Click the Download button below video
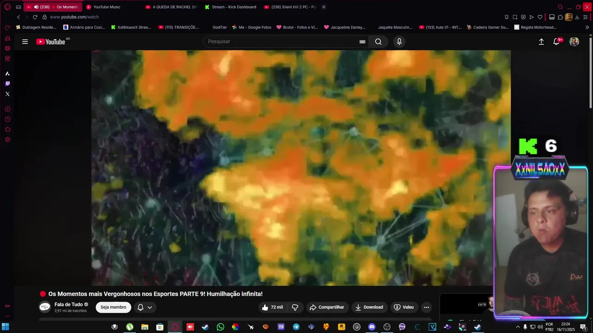Screen dimensions: 593x333 click(x=369, y=307)
